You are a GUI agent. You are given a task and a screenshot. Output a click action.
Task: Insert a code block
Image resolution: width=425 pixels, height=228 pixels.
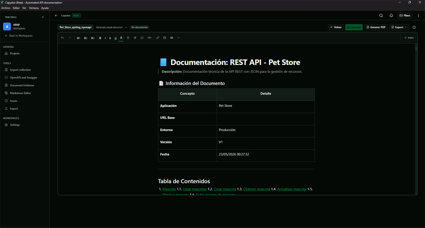(x=149, y=38)
